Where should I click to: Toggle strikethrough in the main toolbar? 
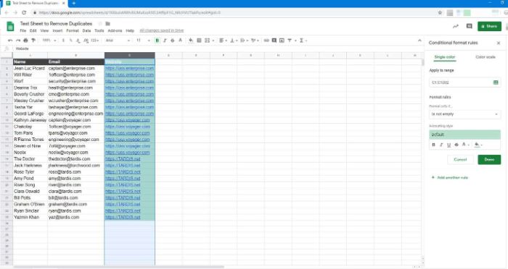[173, 40]
